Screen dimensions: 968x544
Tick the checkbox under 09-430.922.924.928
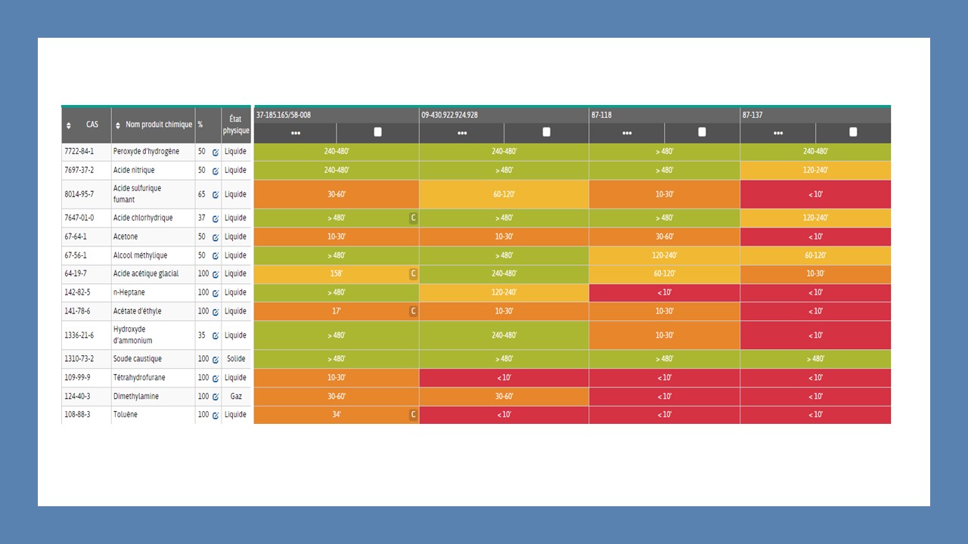pos(547,132)
